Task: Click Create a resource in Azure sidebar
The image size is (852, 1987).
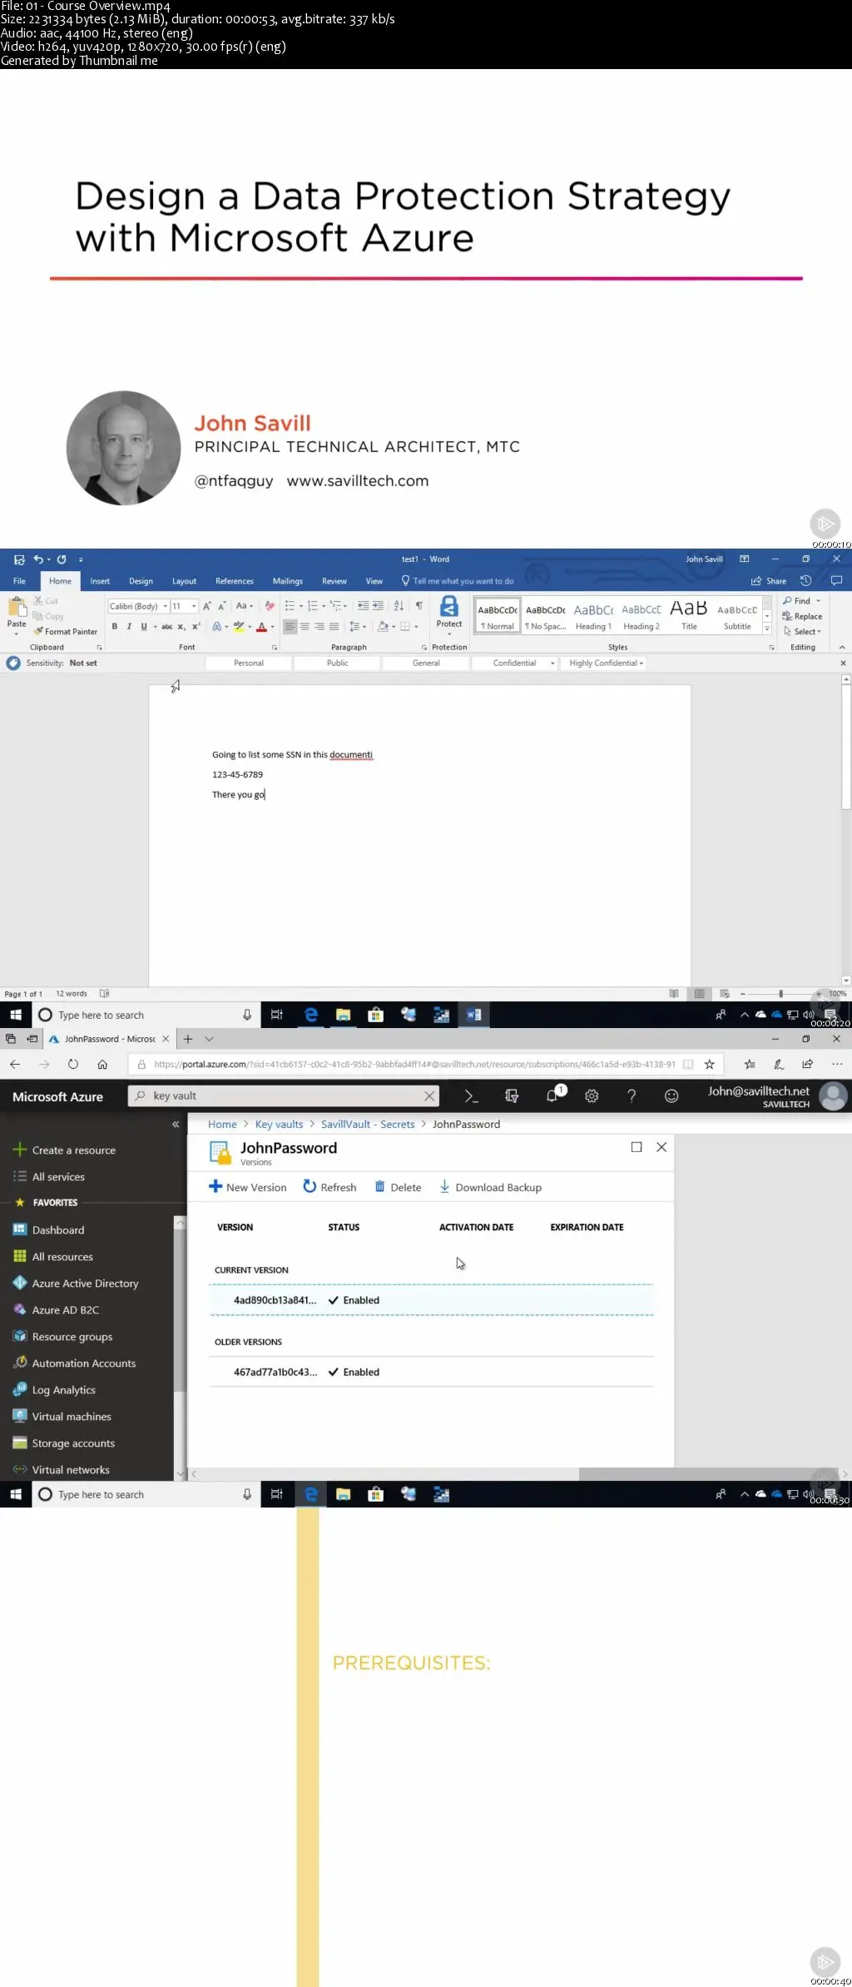Action: tap(65, 1150)
